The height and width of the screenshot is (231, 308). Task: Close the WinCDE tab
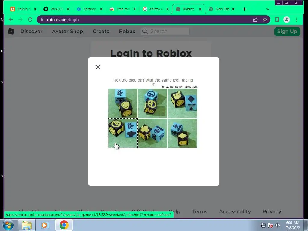point(68,9)
